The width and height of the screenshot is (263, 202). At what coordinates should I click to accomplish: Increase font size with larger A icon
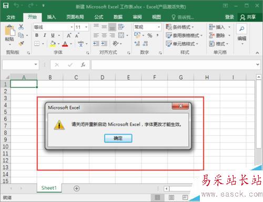[69, 35]
